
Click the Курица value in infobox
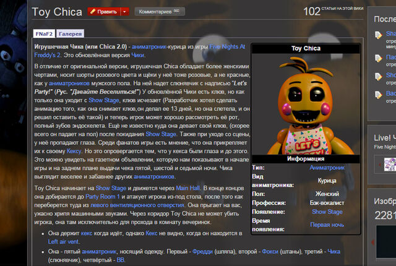pos(327,181)
